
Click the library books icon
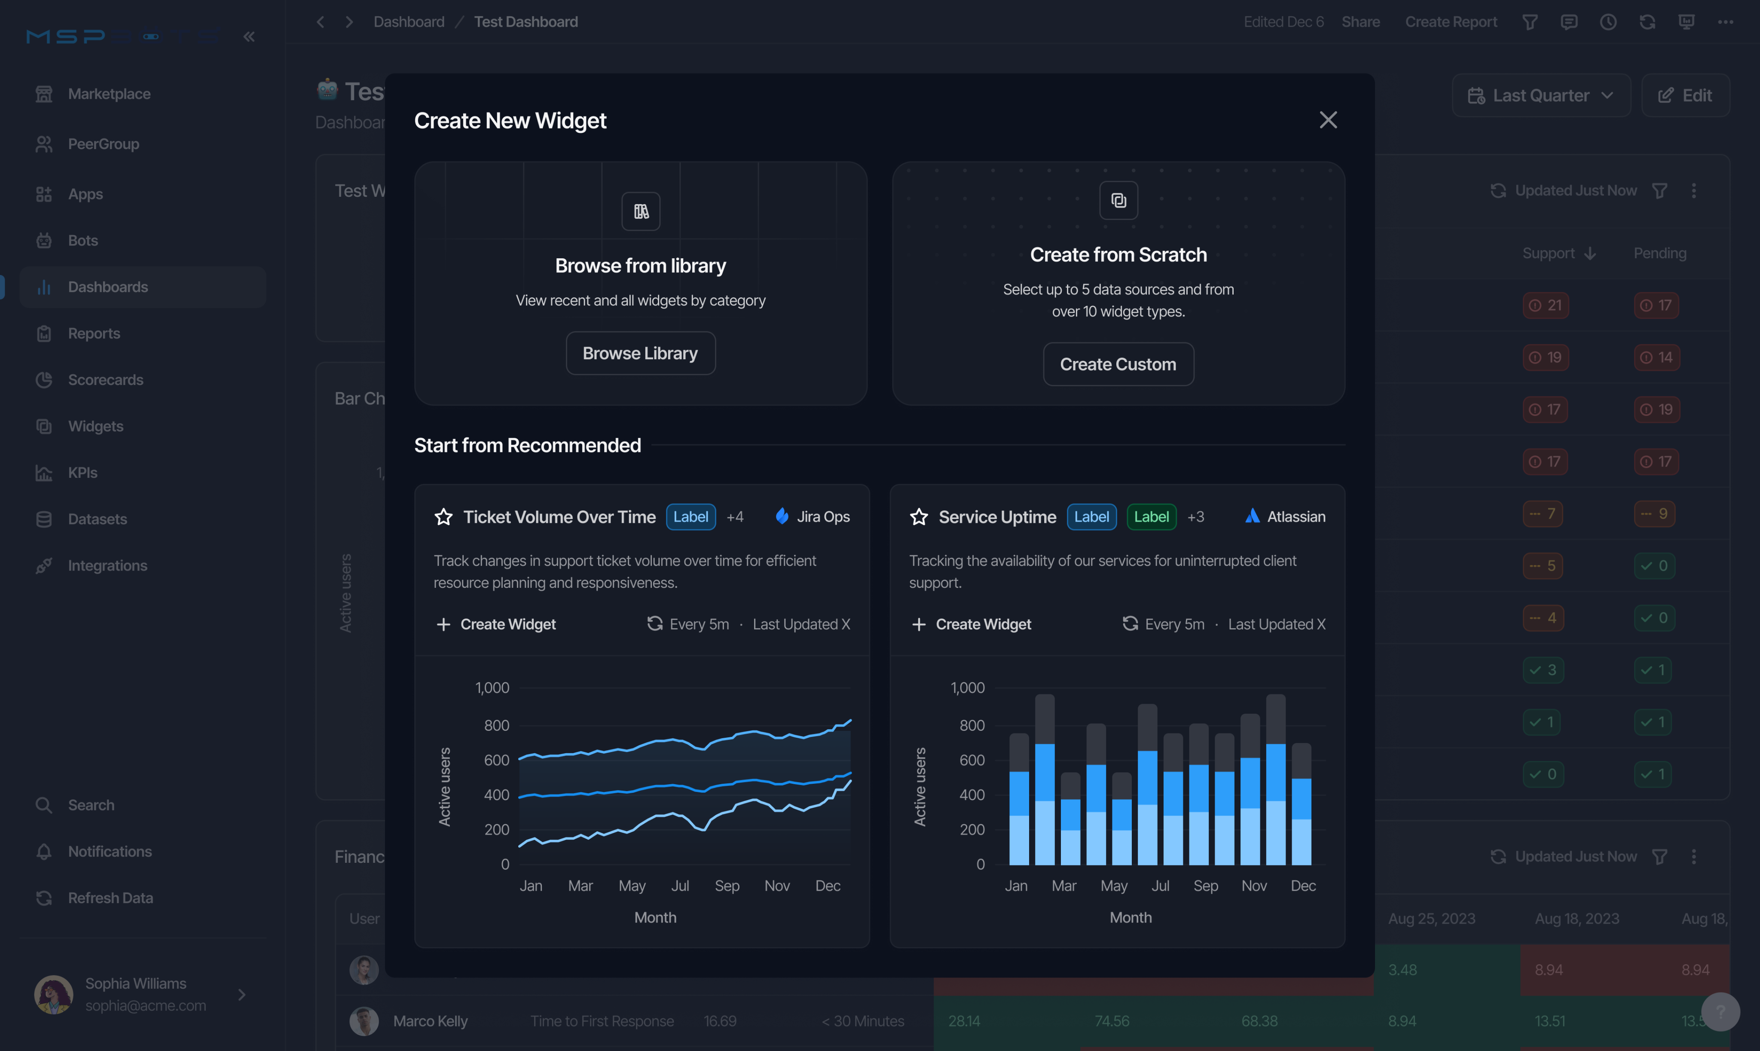pos(641,211)
